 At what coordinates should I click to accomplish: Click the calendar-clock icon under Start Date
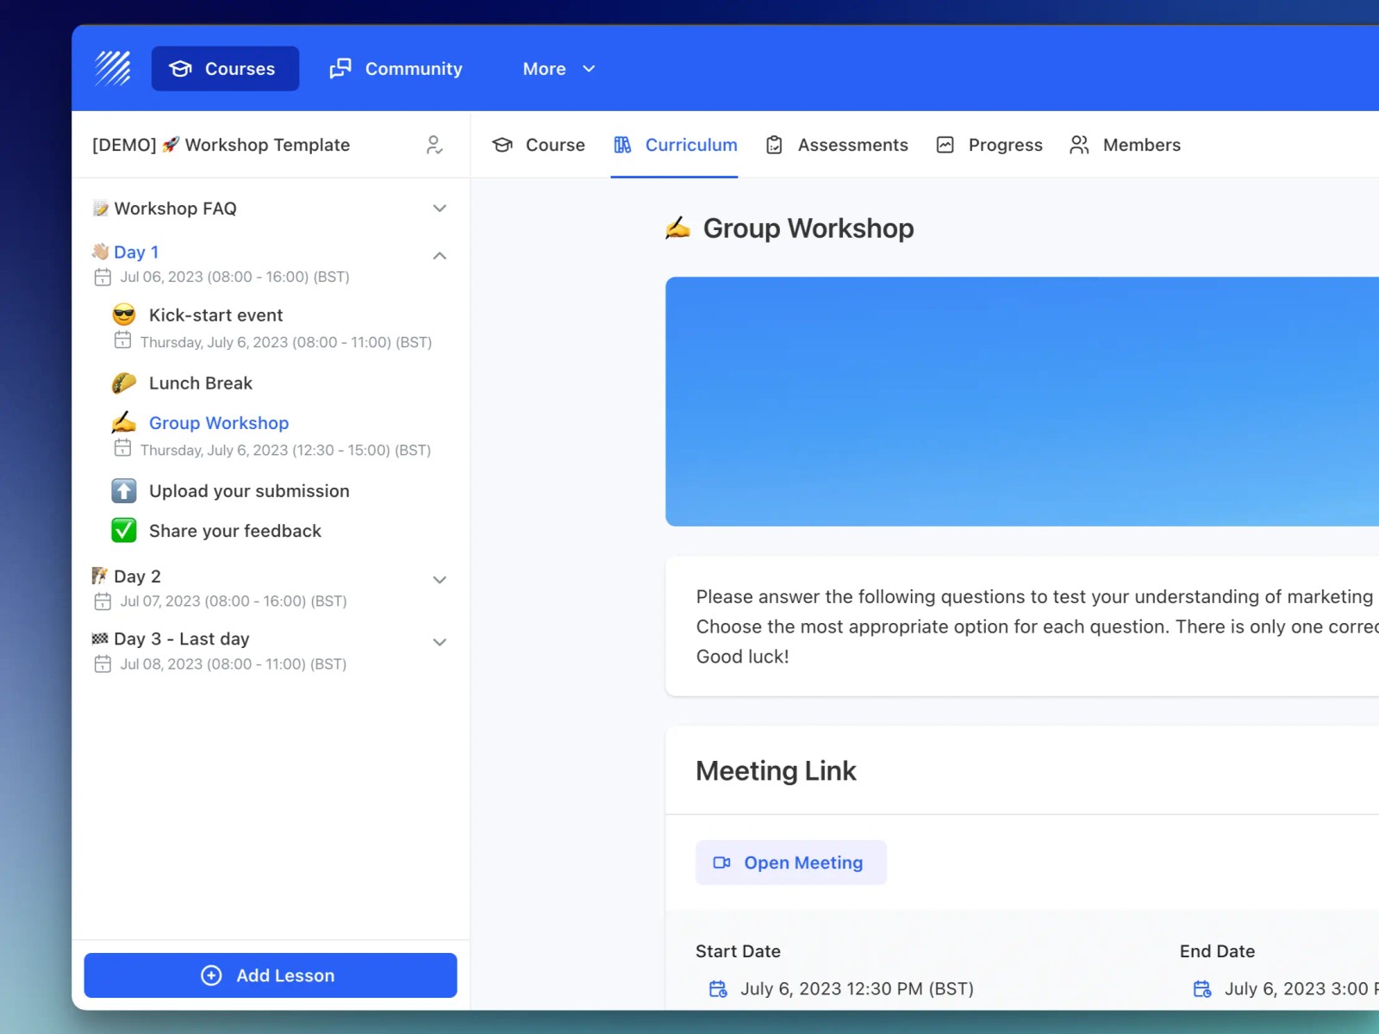[x=718, y=989]
